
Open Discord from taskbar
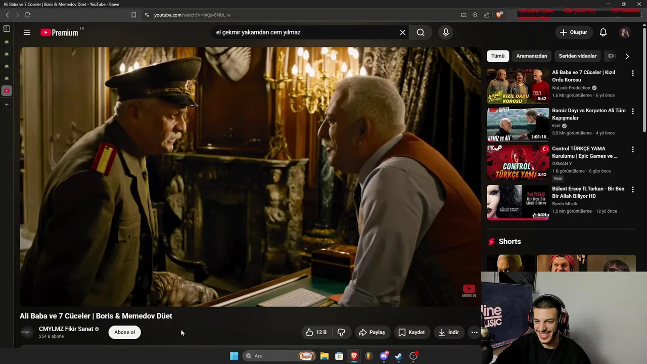(x=384, y=356)
